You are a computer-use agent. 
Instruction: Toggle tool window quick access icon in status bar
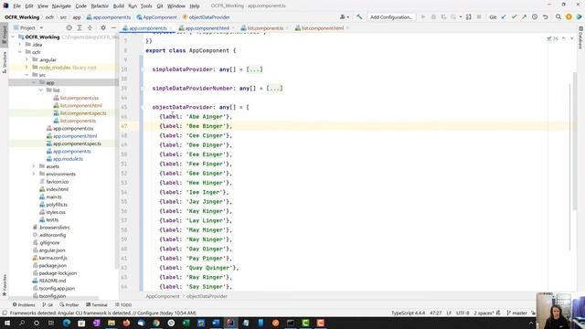point(4,313)
